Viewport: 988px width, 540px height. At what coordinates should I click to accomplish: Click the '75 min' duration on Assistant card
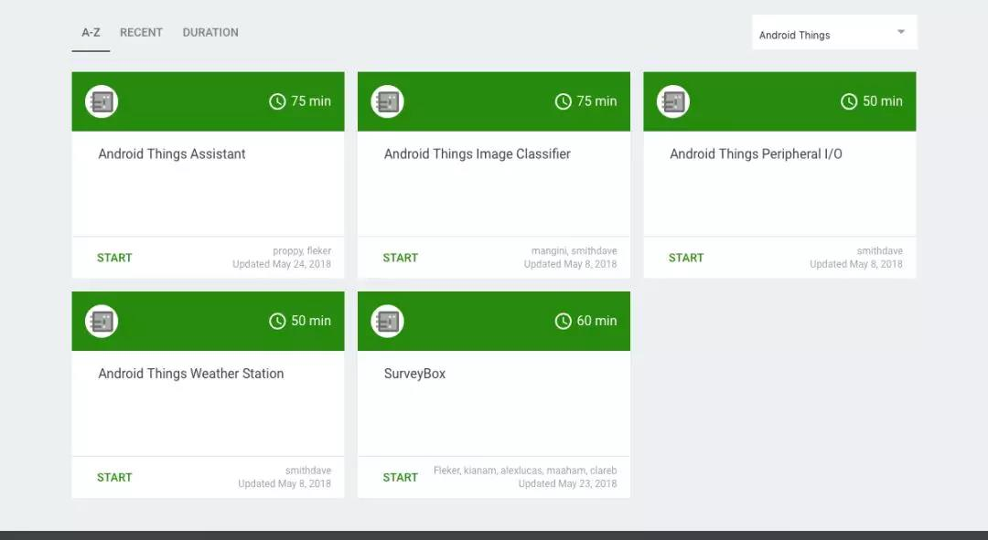click(x=311, y=101)
